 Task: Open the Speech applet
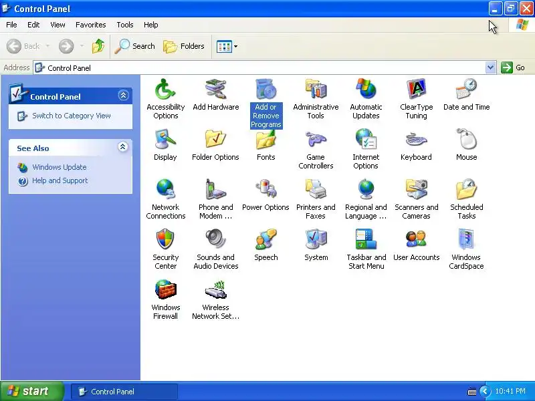pyautogui.click(x=266, y=245)
